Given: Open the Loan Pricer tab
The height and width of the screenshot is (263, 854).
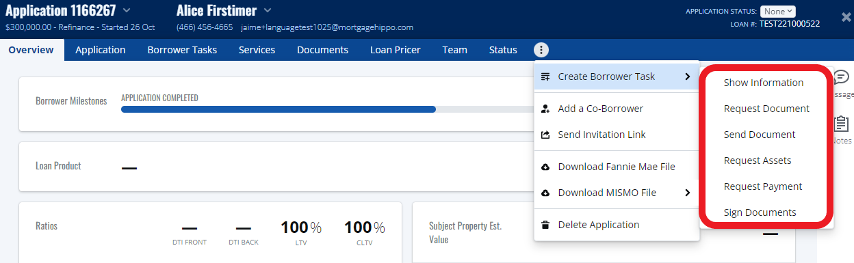Looking at the screenshot, I should click(x=396, y=50).
